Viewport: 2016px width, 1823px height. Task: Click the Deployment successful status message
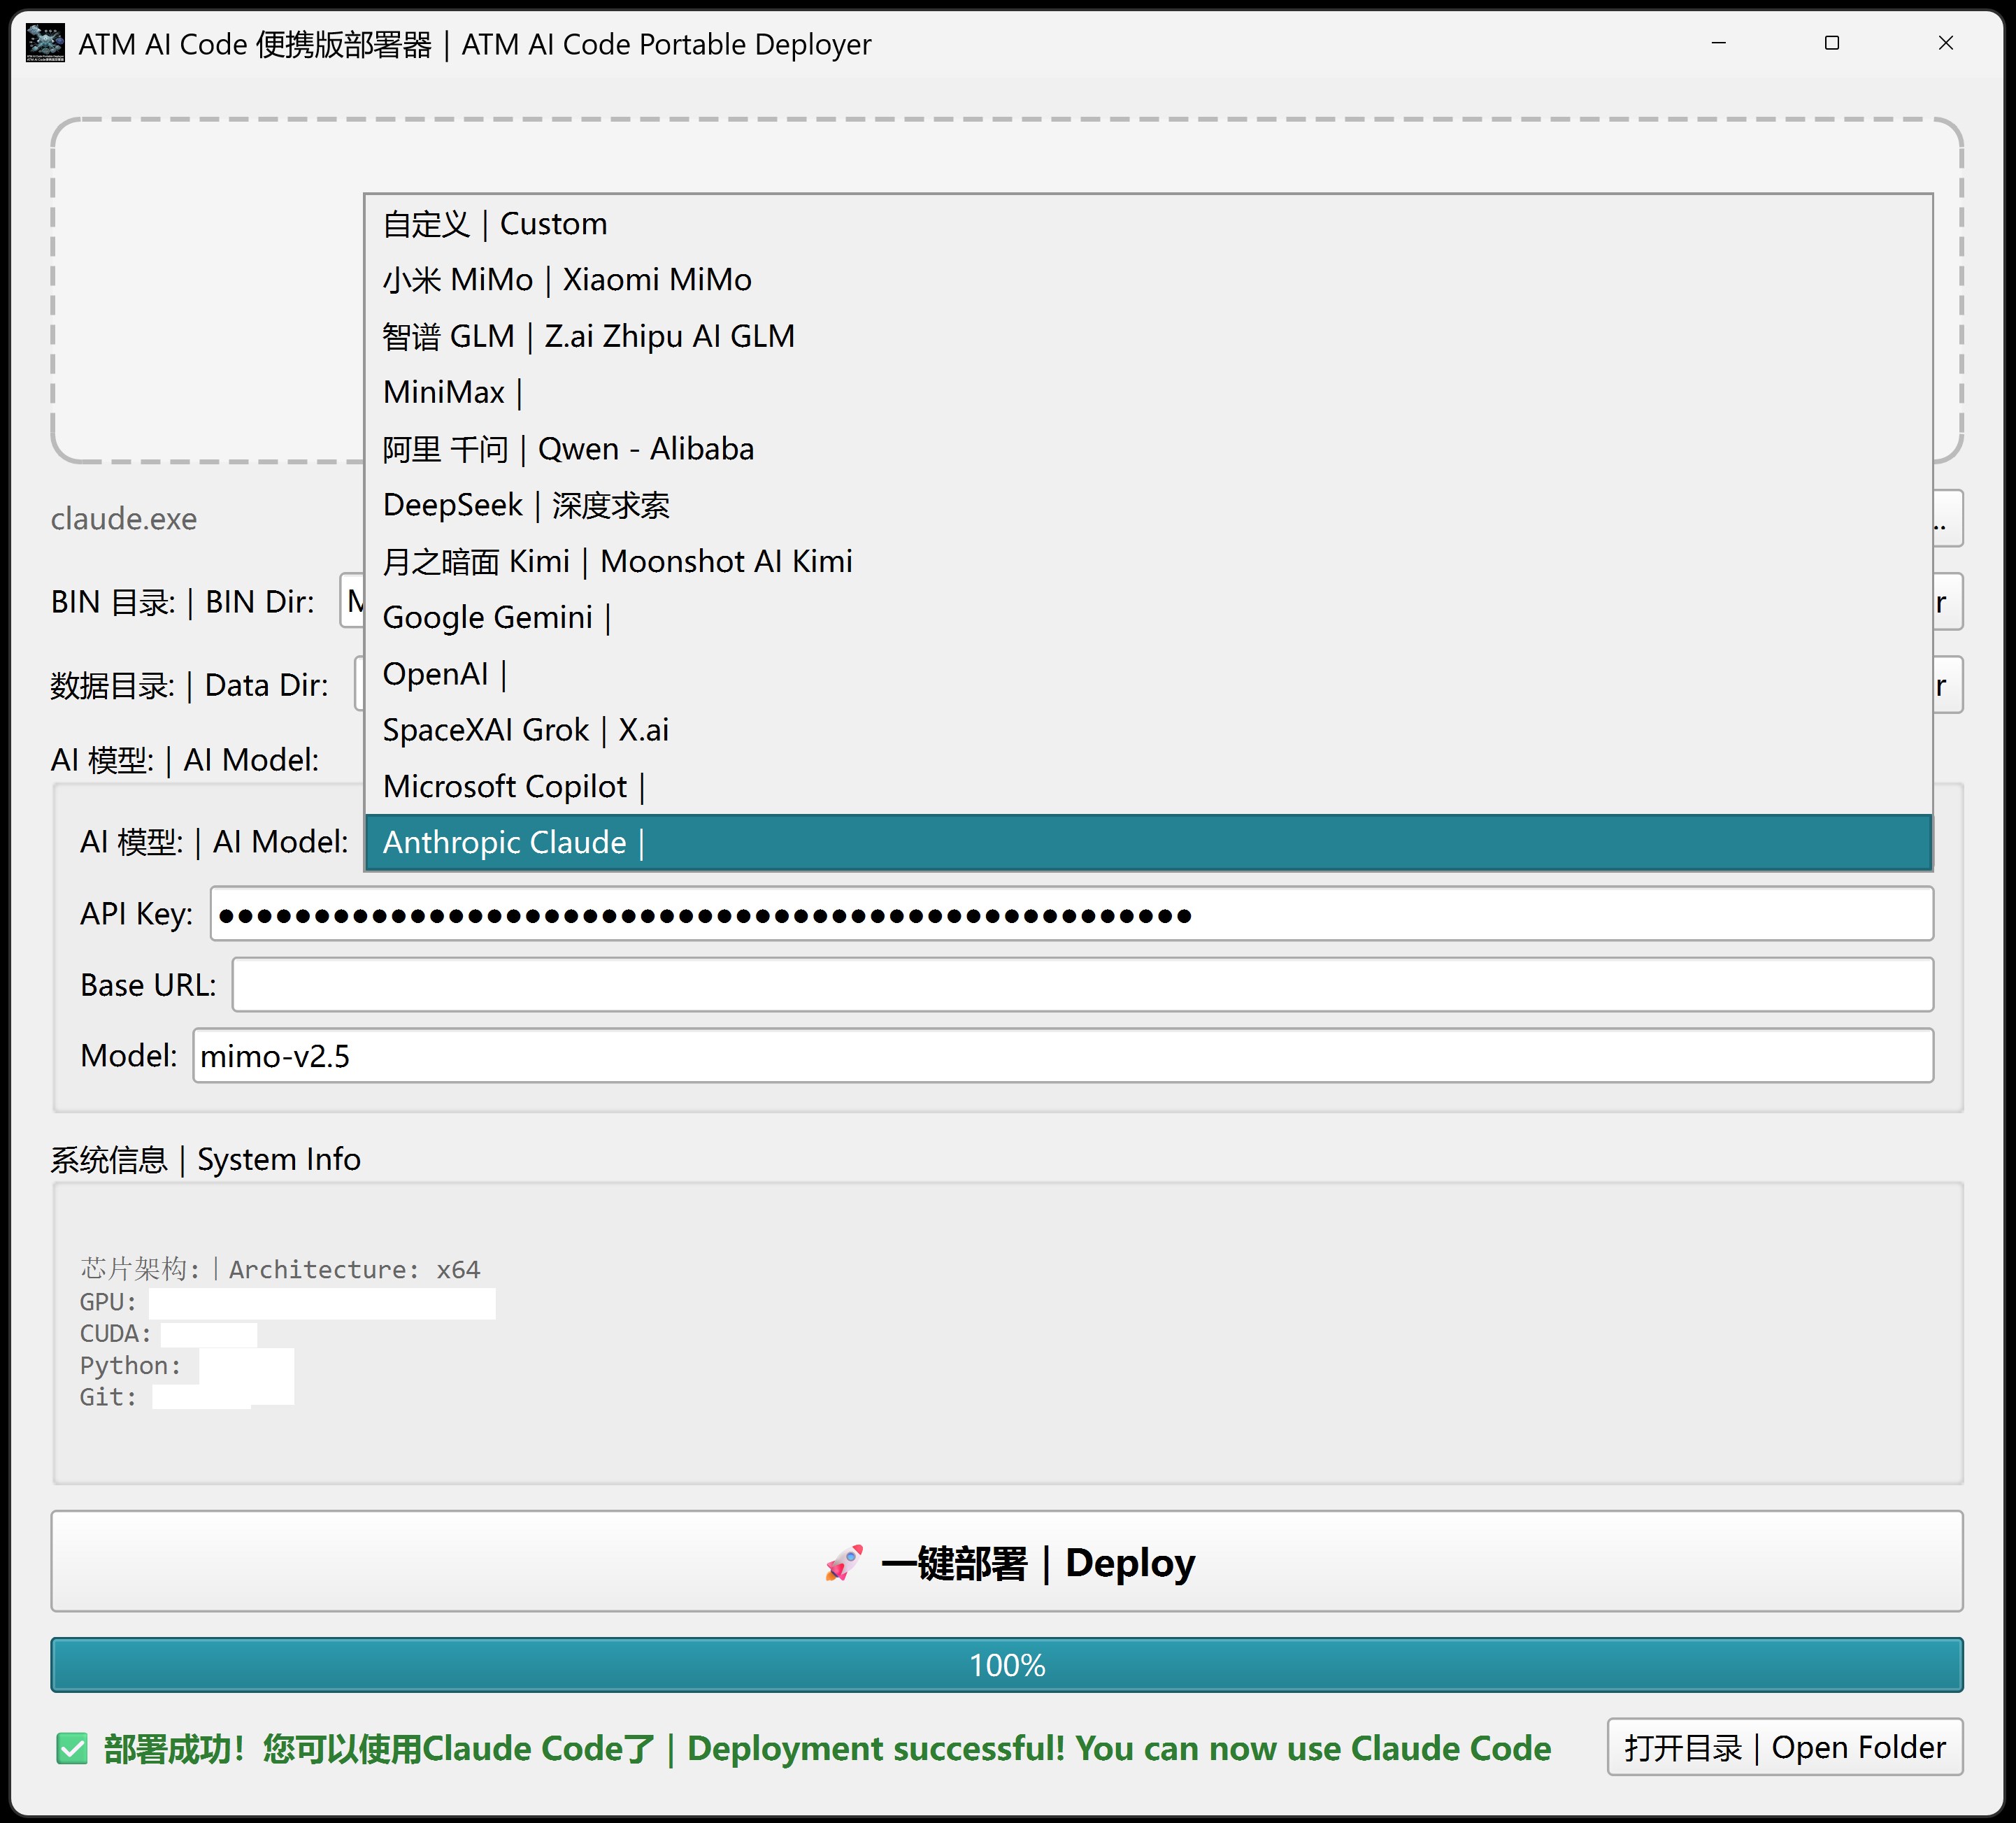[x=828, y=1748]
